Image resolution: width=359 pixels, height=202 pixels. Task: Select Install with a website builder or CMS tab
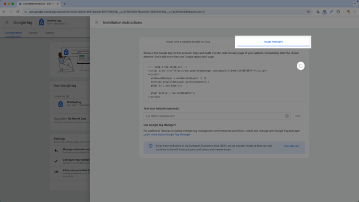[x=188, y=42]
